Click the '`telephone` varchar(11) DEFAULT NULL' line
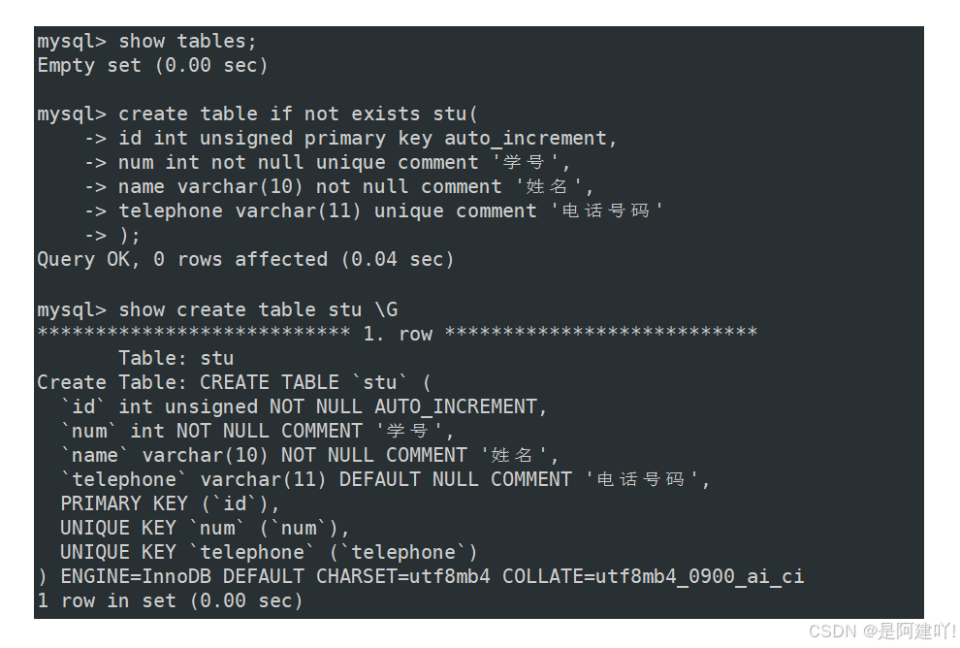The height and width of the screenshot is (648, 960). 385,479
